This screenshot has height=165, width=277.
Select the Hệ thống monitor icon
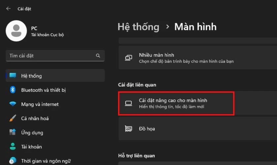[13, 76]
